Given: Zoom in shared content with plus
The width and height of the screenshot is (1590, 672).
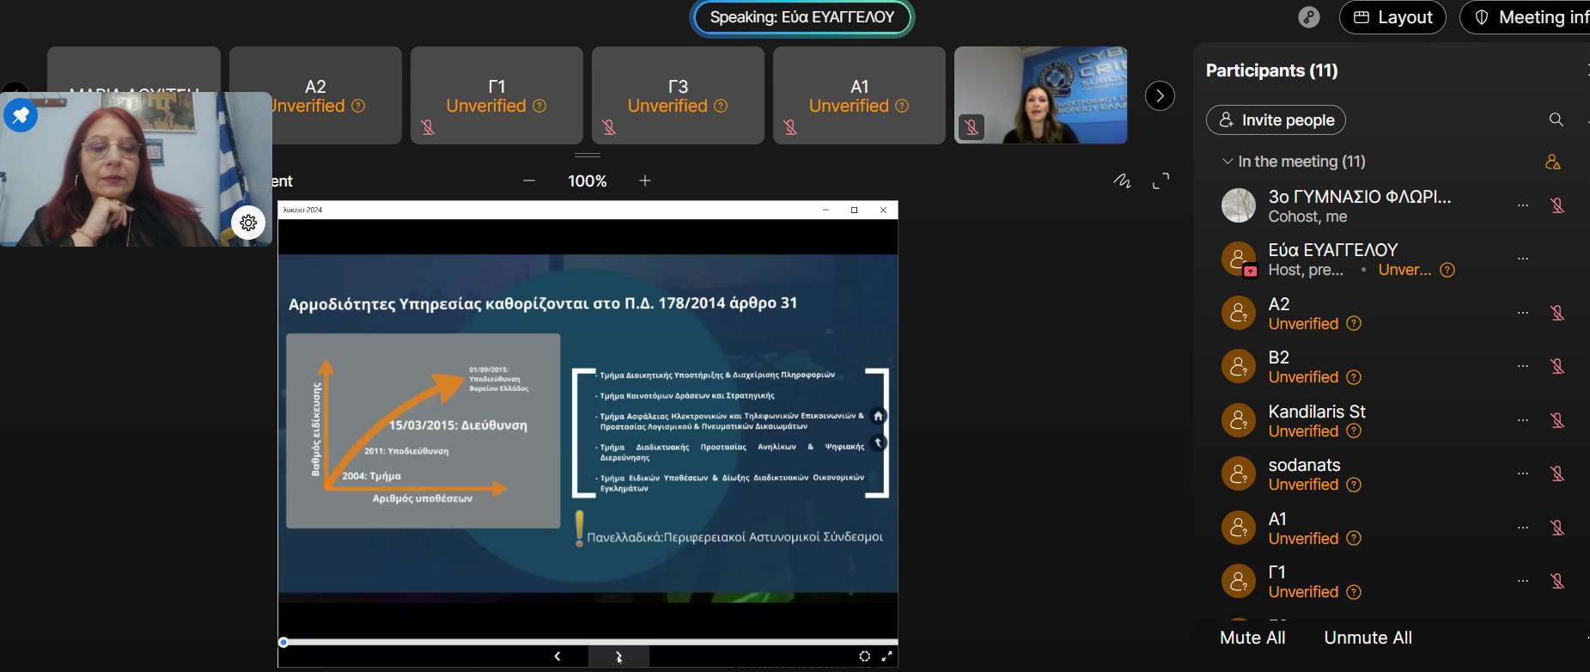Looking at the screenshot, I should (645, 180).
